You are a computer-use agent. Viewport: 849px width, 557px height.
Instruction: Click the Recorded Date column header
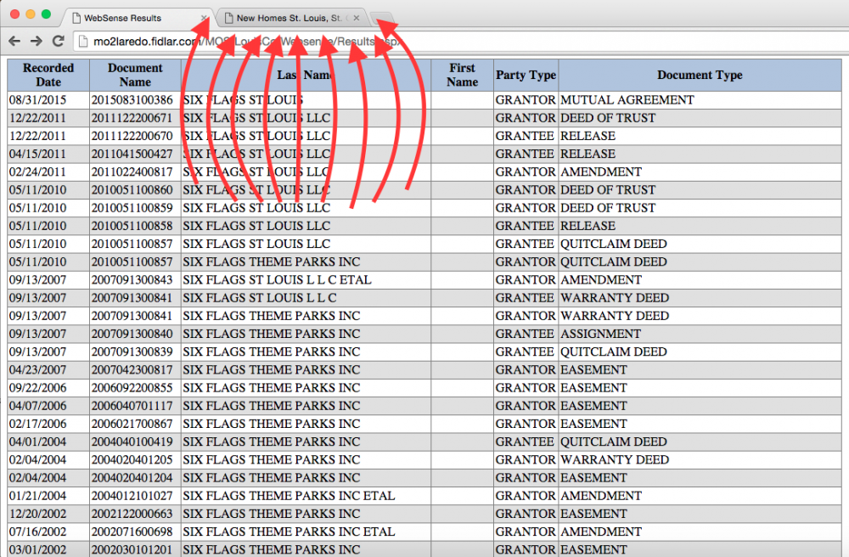pyautogui.click(x=48, y=75)
